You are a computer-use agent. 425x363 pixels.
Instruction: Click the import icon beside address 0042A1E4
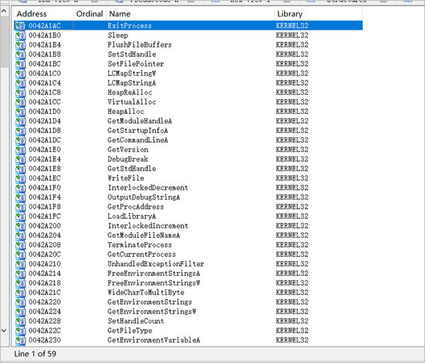pyautogui.click(x=21, y=159)
